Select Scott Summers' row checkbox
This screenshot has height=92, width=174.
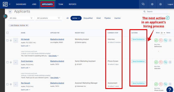tap(7, 62)
